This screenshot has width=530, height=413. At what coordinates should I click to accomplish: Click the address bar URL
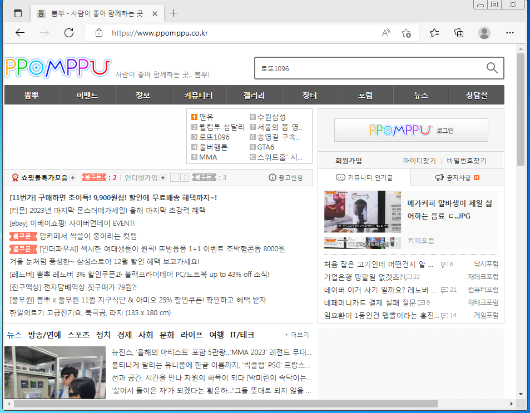160,33
